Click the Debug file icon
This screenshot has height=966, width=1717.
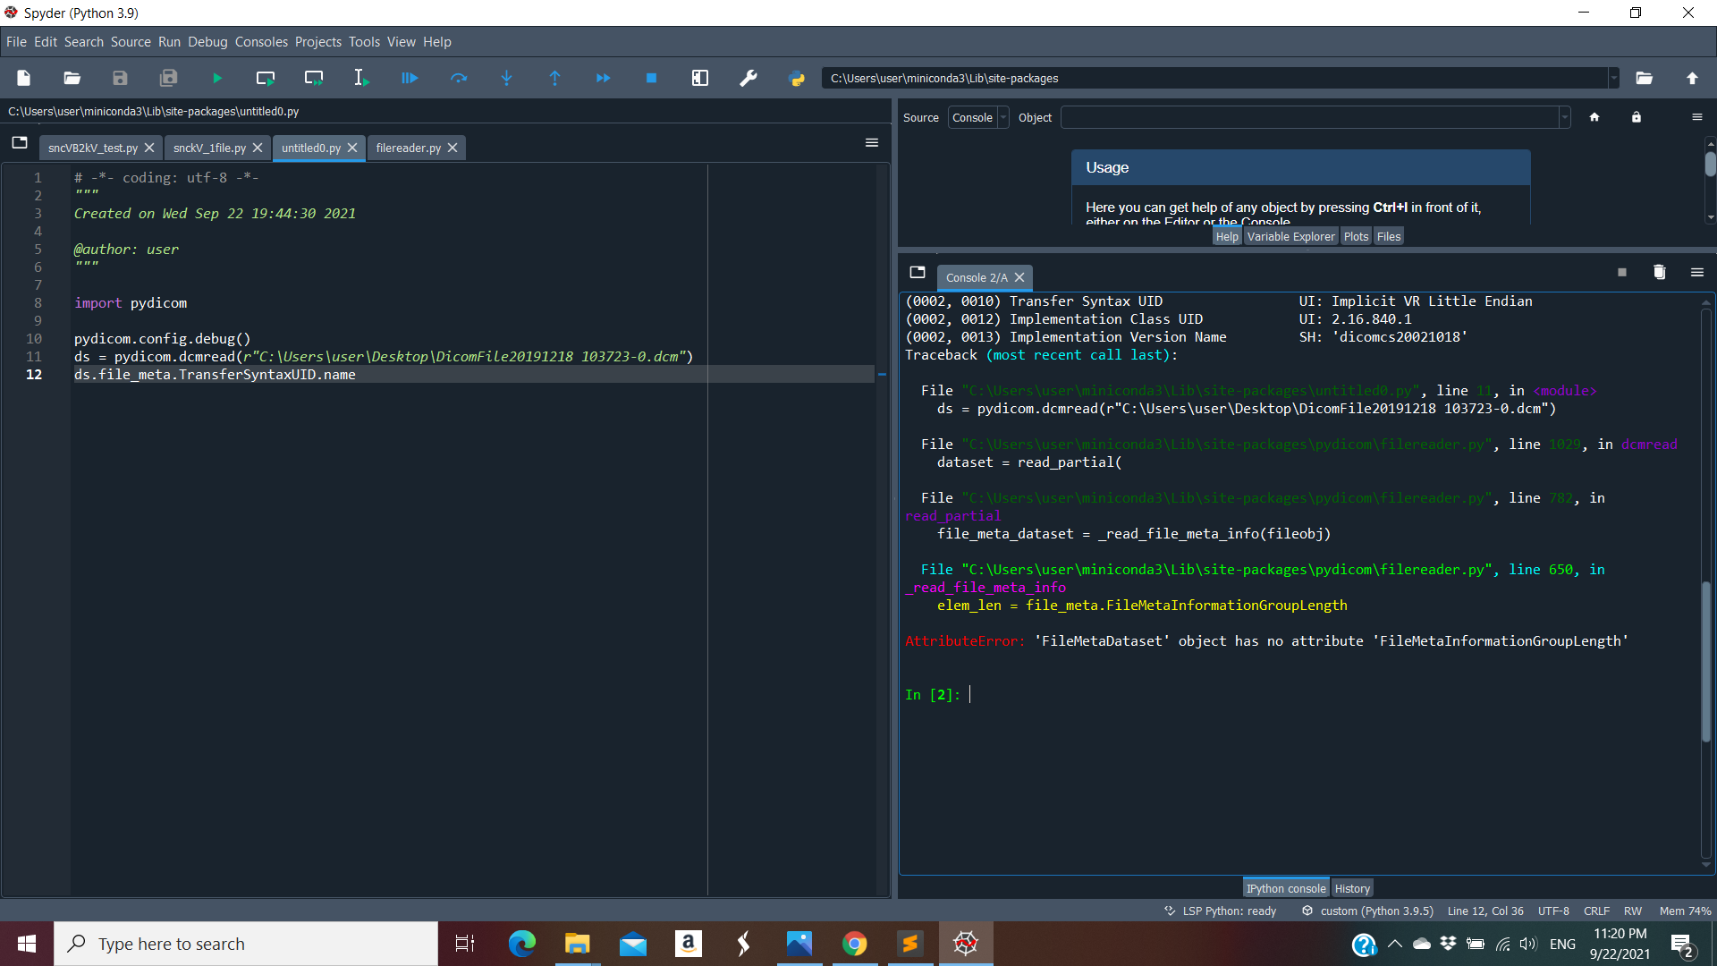410,79
